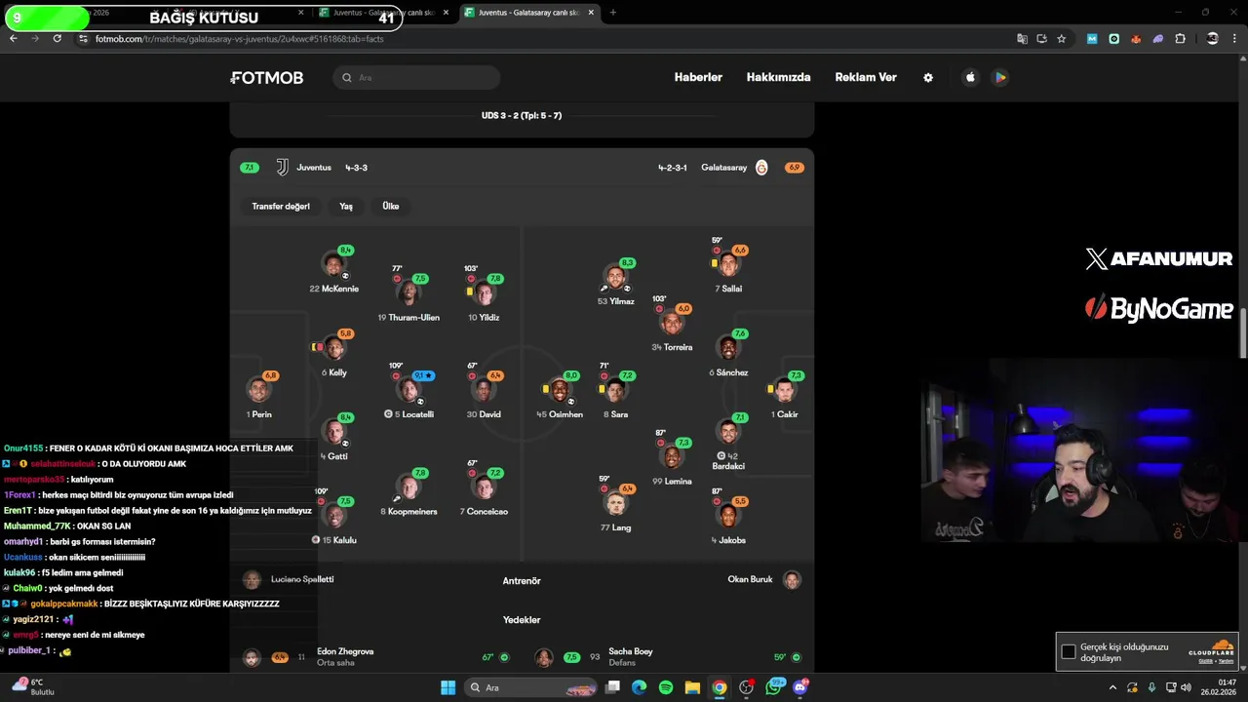Click Jakobs' player portrait
The image size is (1248, 702).
728,517
